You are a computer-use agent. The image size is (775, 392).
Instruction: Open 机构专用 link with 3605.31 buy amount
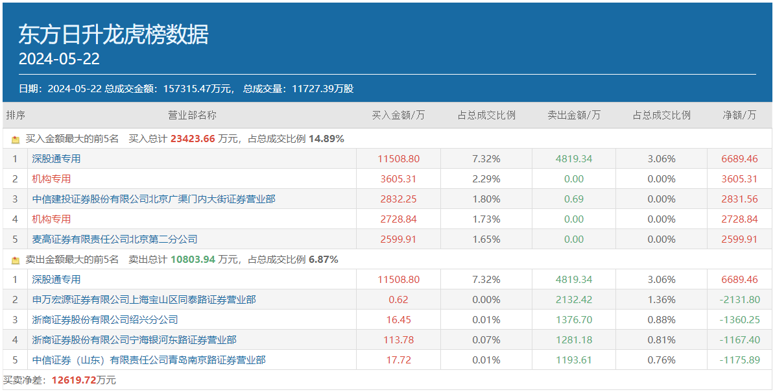point(51,179)
